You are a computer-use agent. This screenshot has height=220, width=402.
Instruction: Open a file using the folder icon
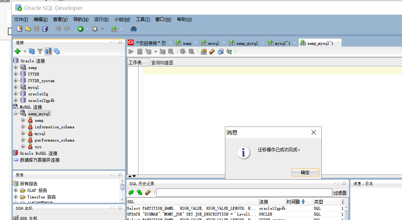click(28, 29)
